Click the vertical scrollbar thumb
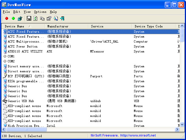Image resolution: width=186 pixels, height=140 pixels. pyautogui.click(x=182, y=35)
